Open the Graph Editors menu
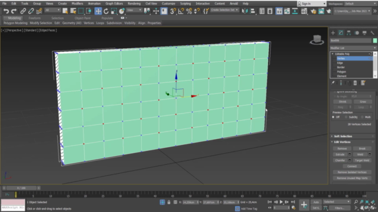378x212 pixels. pos(114,4)
